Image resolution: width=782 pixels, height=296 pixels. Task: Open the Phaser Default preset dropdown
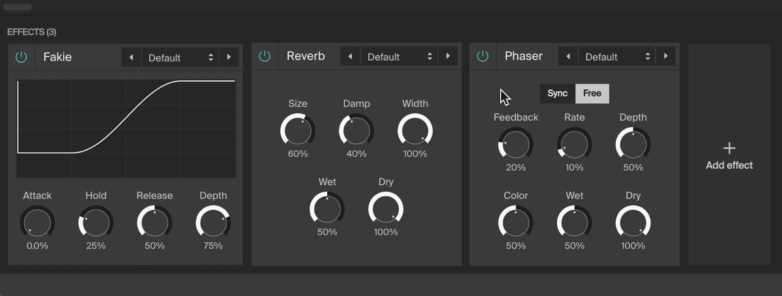[617, 57]
